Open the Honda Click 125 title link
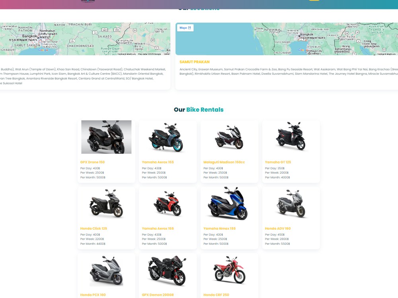Image resolution: width=398 pixels, height=298 pixels. 94,228
